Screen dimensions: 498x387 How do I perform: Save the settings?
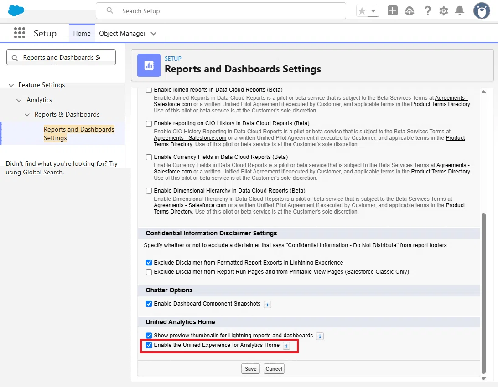250,369
